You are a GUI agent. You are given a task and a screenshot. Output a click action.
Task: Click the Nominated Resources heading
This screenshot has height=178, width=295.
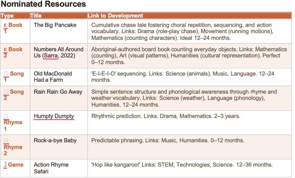[x=44, y=4]
